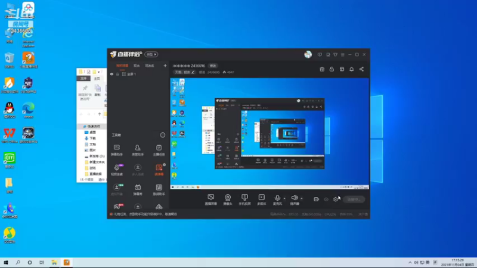The image size is (477, 268).
Task: Open the notification bell in streaming app
Action: click(351, 69)
